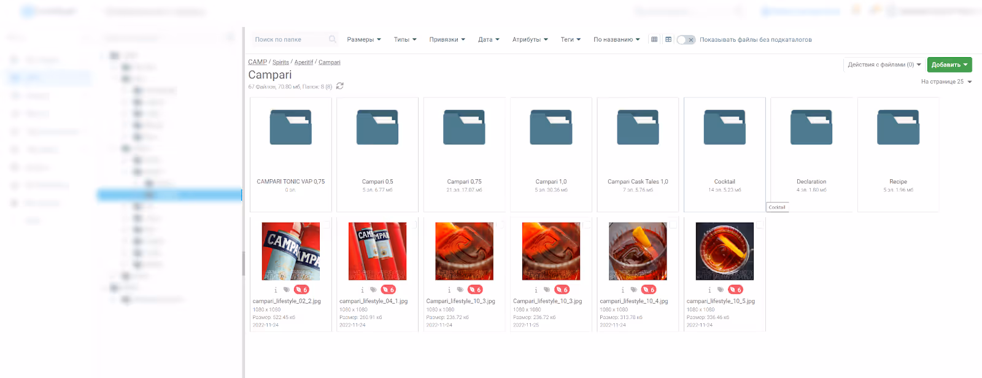Image resolution: width=982 pixels, height=378 pixels.
Task: Change the На странице 25 page size
Action: click(946, 82)
